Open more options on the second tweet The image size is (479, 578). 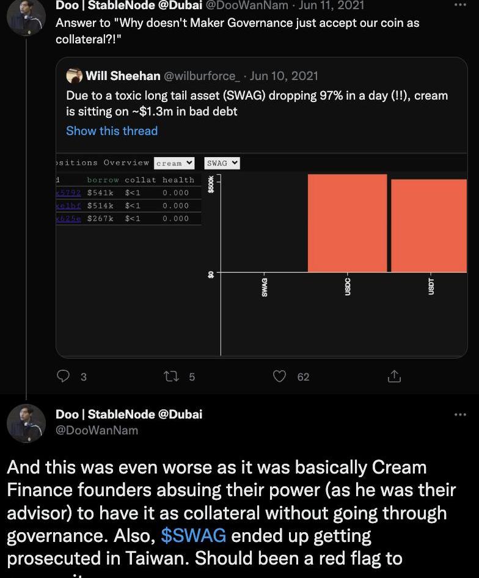coord(460,415)
